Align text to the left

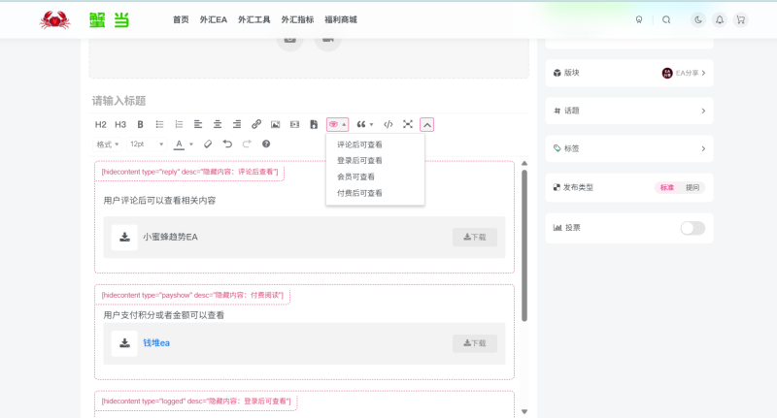tap(198, 125)
